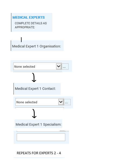Click the curved arrow below Organisation dropdown
This screenshot has height=165, width=120.
(34, 78)
